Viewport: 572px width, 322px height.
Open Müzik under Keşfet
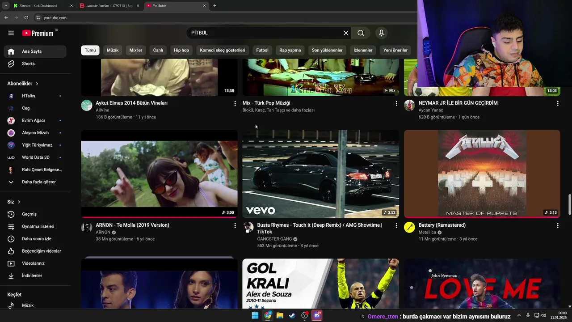pos(35,305)
